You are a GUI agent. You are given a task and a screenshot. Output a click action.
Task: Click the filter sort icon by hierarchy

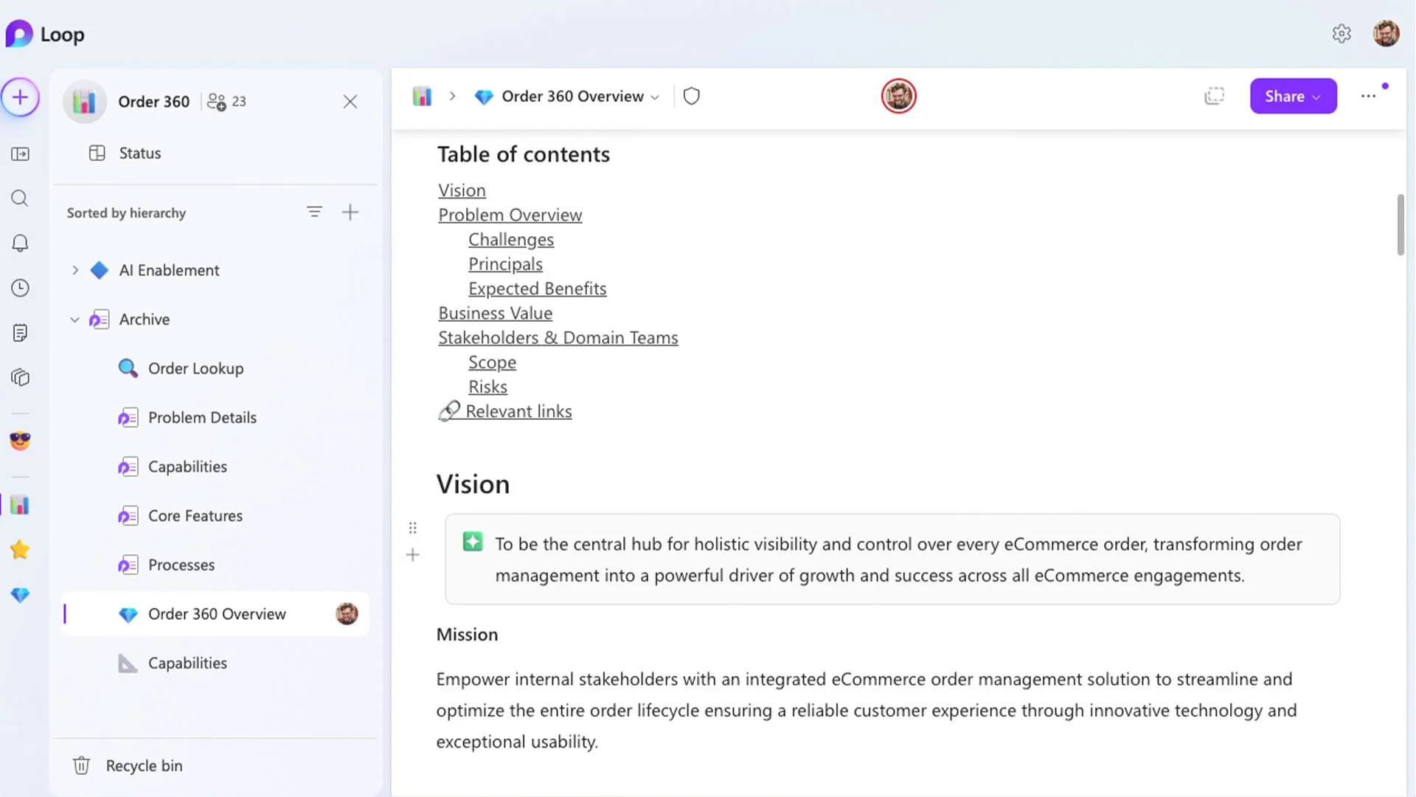click(314, 213)
